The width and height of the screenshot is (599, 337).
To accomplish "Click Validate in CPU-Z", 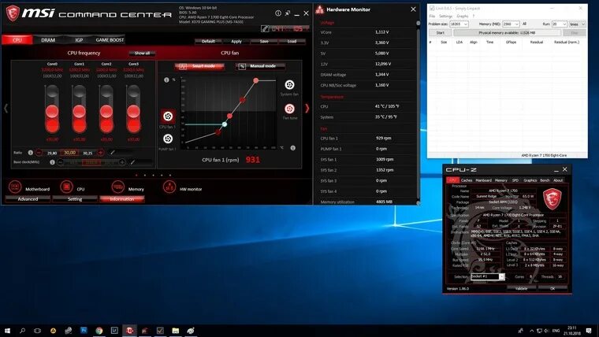I will click(x=522, y=288).
